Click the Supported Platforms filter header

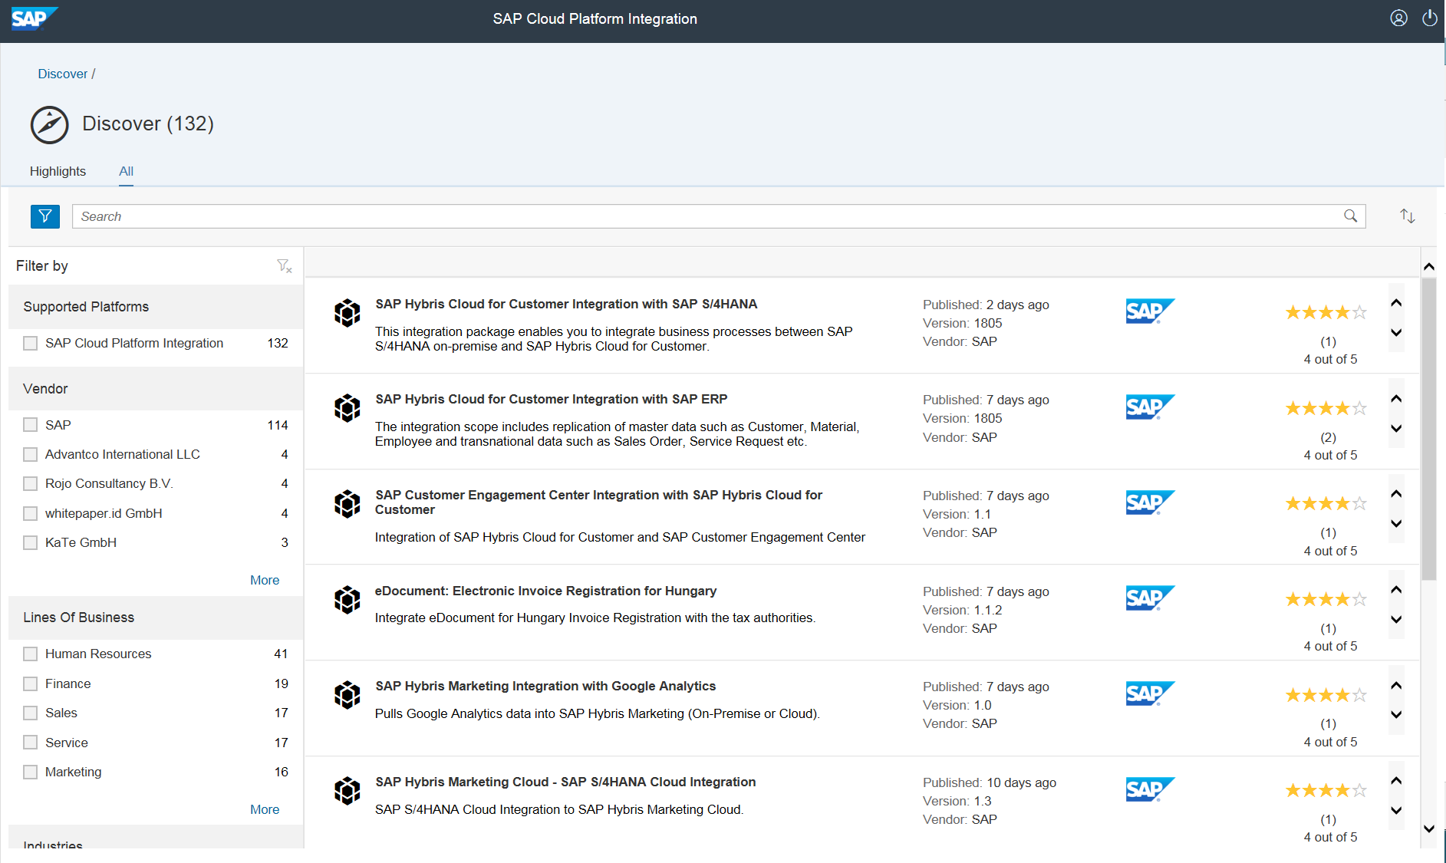point(156,307)
